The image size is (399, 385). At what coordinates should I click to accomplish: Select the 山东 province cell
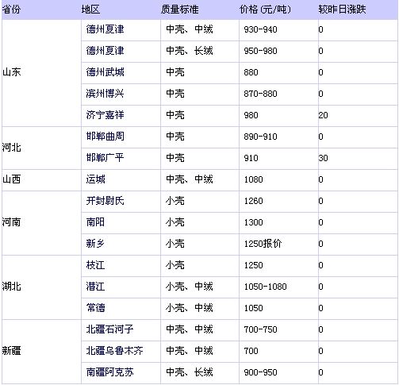pyautogui.click(x=41, y=73)
